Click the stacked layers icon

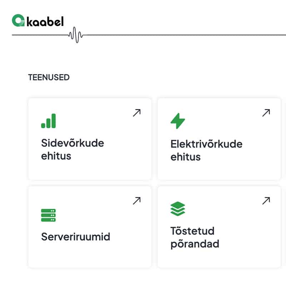(x=178, y=209)
